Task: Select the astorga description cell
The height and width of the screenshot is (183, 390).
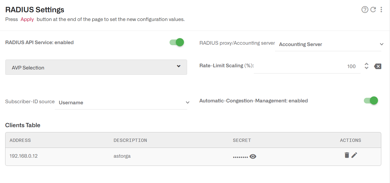Action: (x=122, y=156)
